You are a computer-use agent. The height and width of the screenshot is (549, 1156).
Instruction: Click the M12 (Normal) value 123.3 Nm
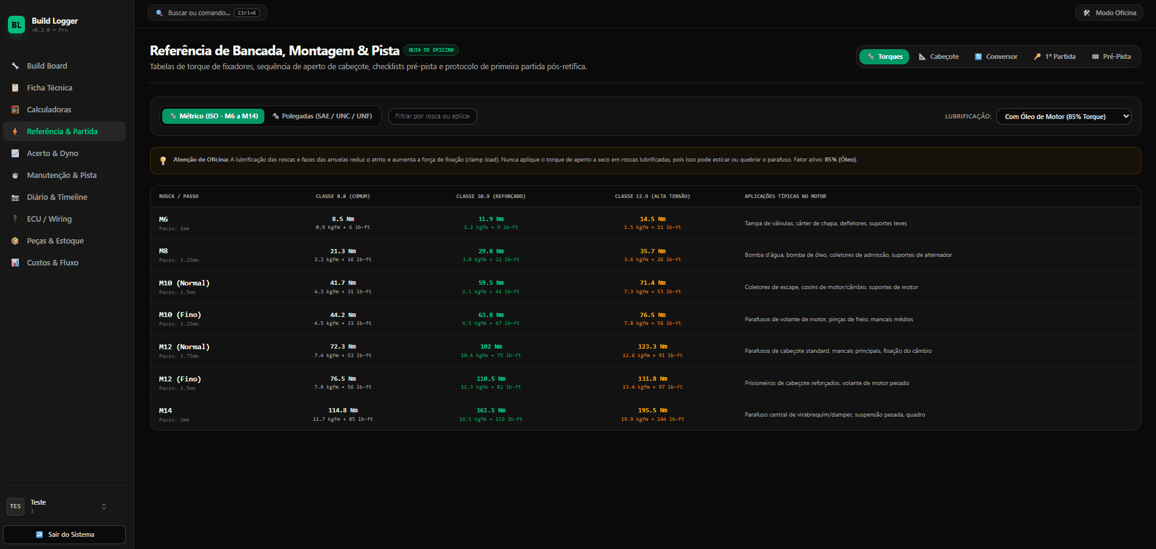(652, 347)
